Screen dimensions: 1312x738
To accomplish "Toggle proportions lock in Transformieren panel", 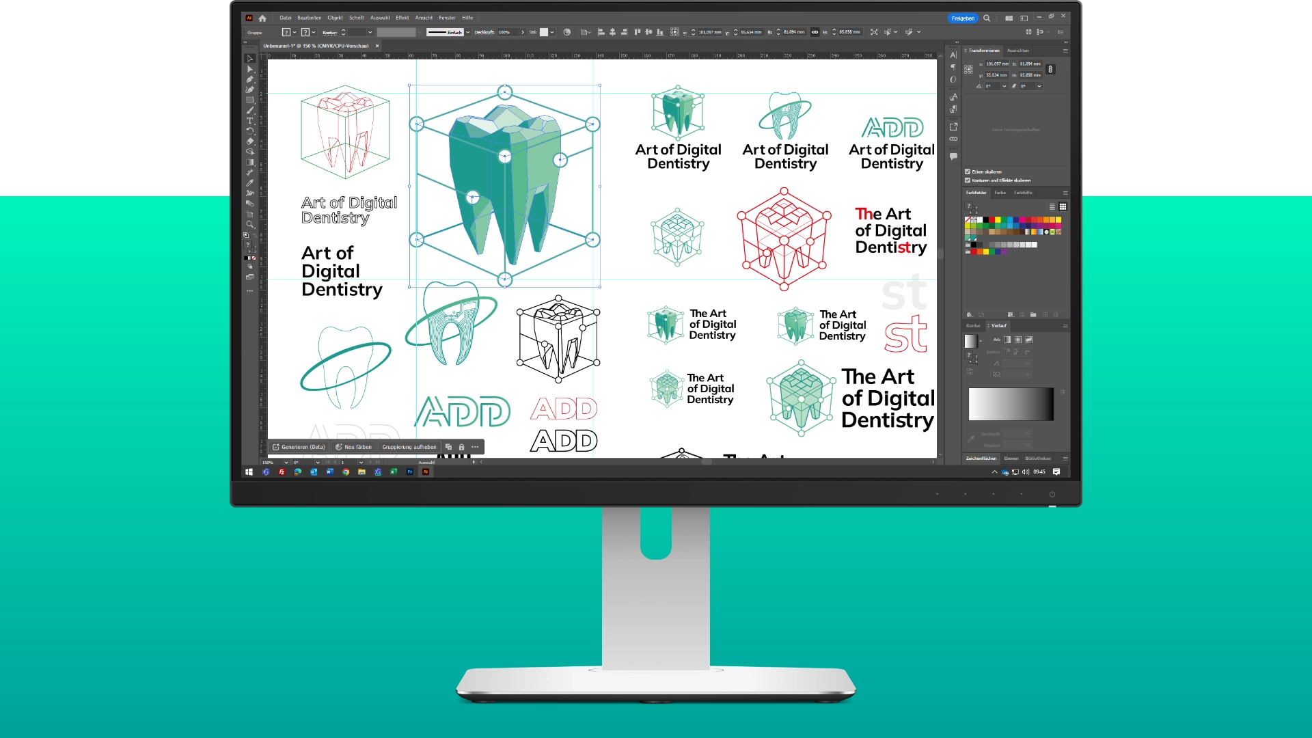I will click(1050, 69).
